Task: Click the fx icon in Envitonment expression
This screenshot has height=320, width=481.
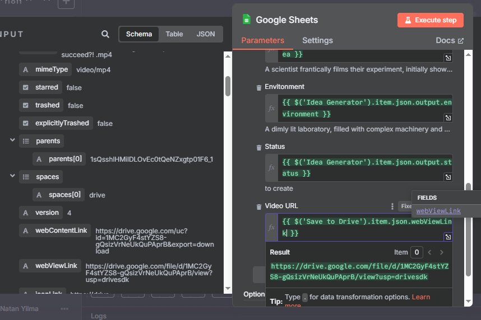Action: click(x=271, y=108)
